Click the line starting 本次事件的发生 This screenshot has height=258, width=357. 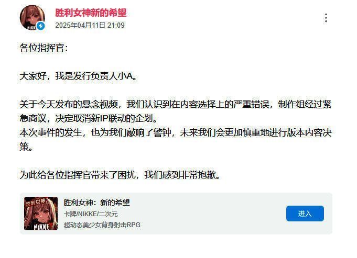click(x=175, y=132)
